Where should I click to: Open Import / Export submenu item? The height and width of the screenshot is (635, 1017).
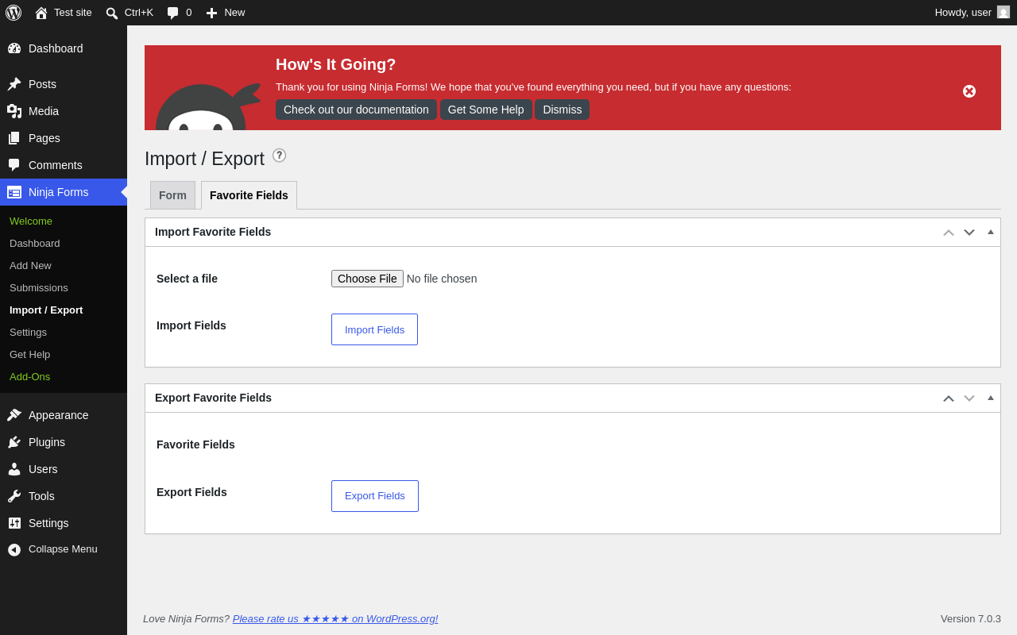pyautogui.click(x=46, y=310)
